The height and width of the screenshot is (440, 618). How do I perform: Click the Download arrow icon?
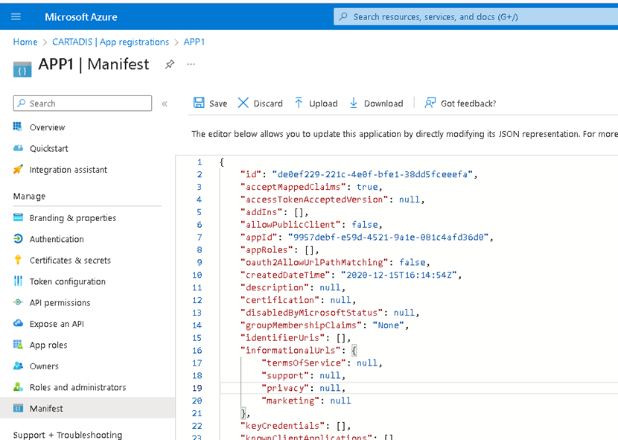[354, 103]
